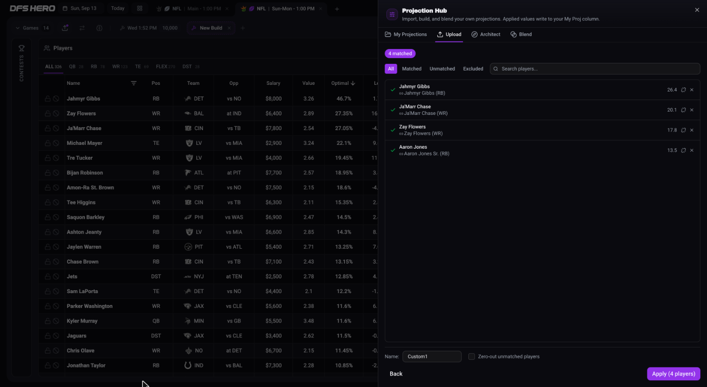This screenshot has width=707, height=387.
Task: Select the All filter pill
Action: click(x=391, y=69)
